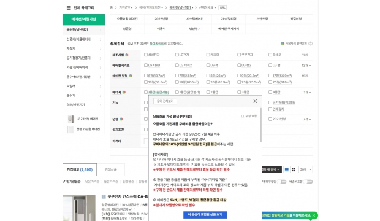Switch to grid view layout
This screenshot has width=380, height=221.
pos(294,169)
